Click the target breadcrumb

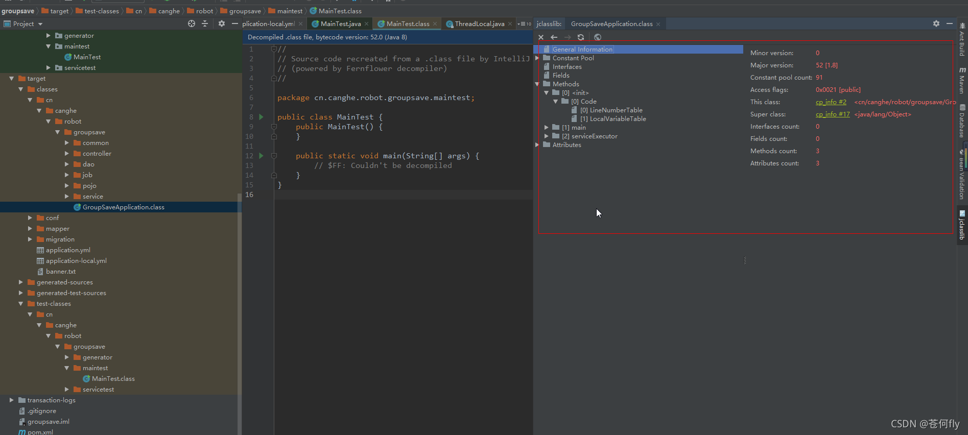(55, 11)
